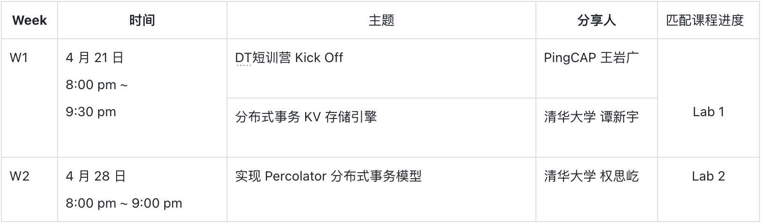The image size is (761, 223).
Task: Click the Week column header
Action: point(29,20)
